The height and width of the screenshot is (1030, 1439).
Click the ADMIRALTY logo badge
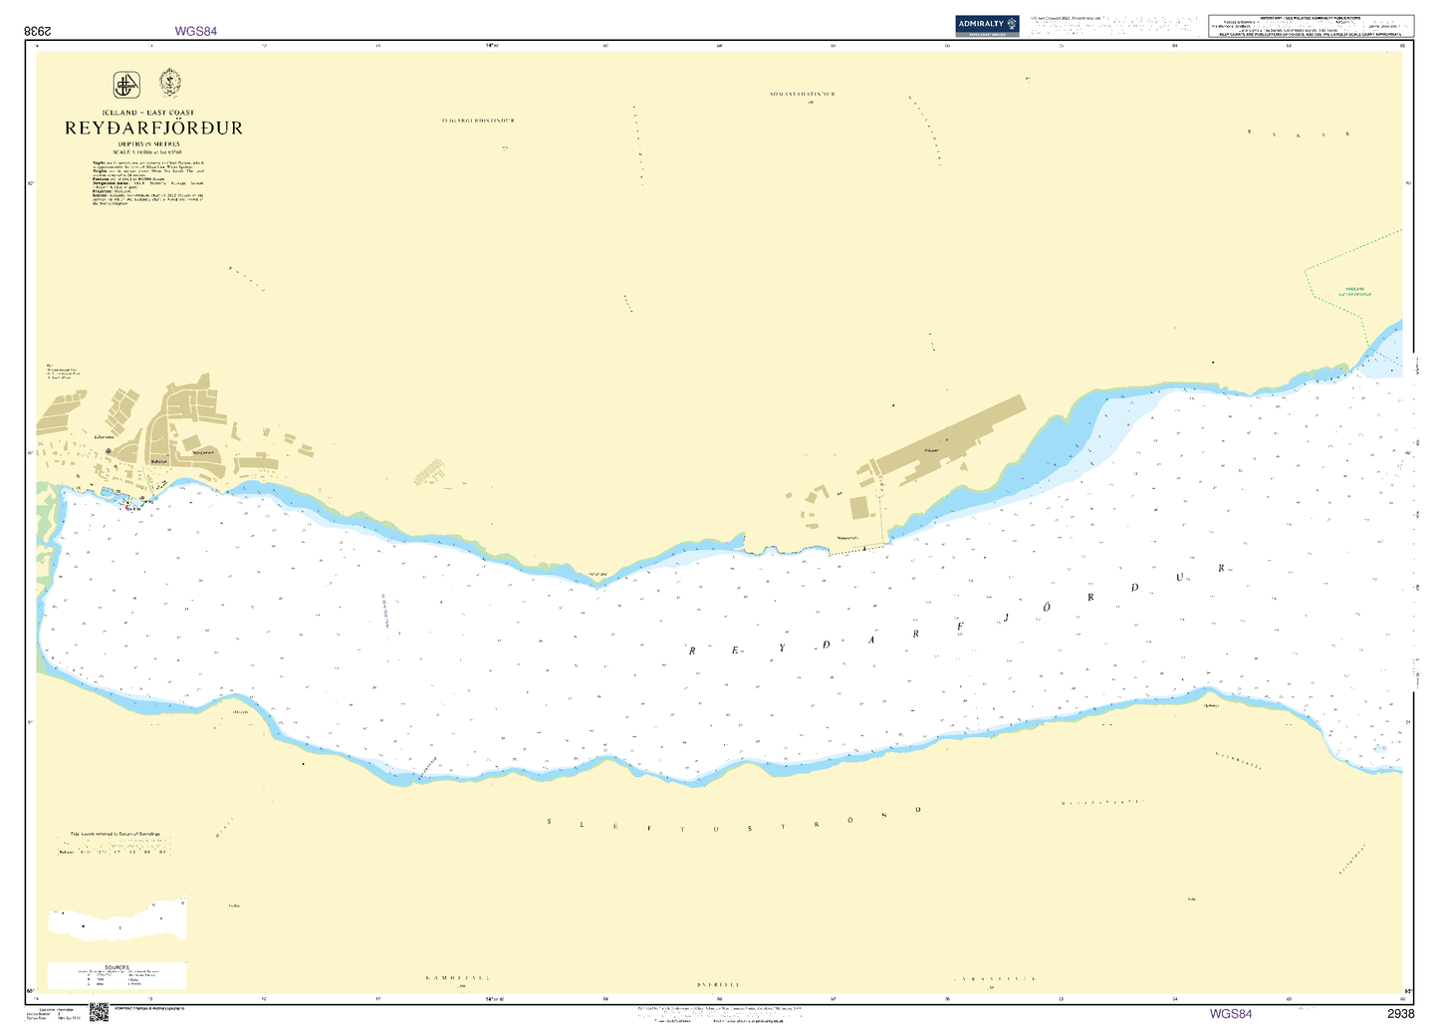[x=987, y=25]
